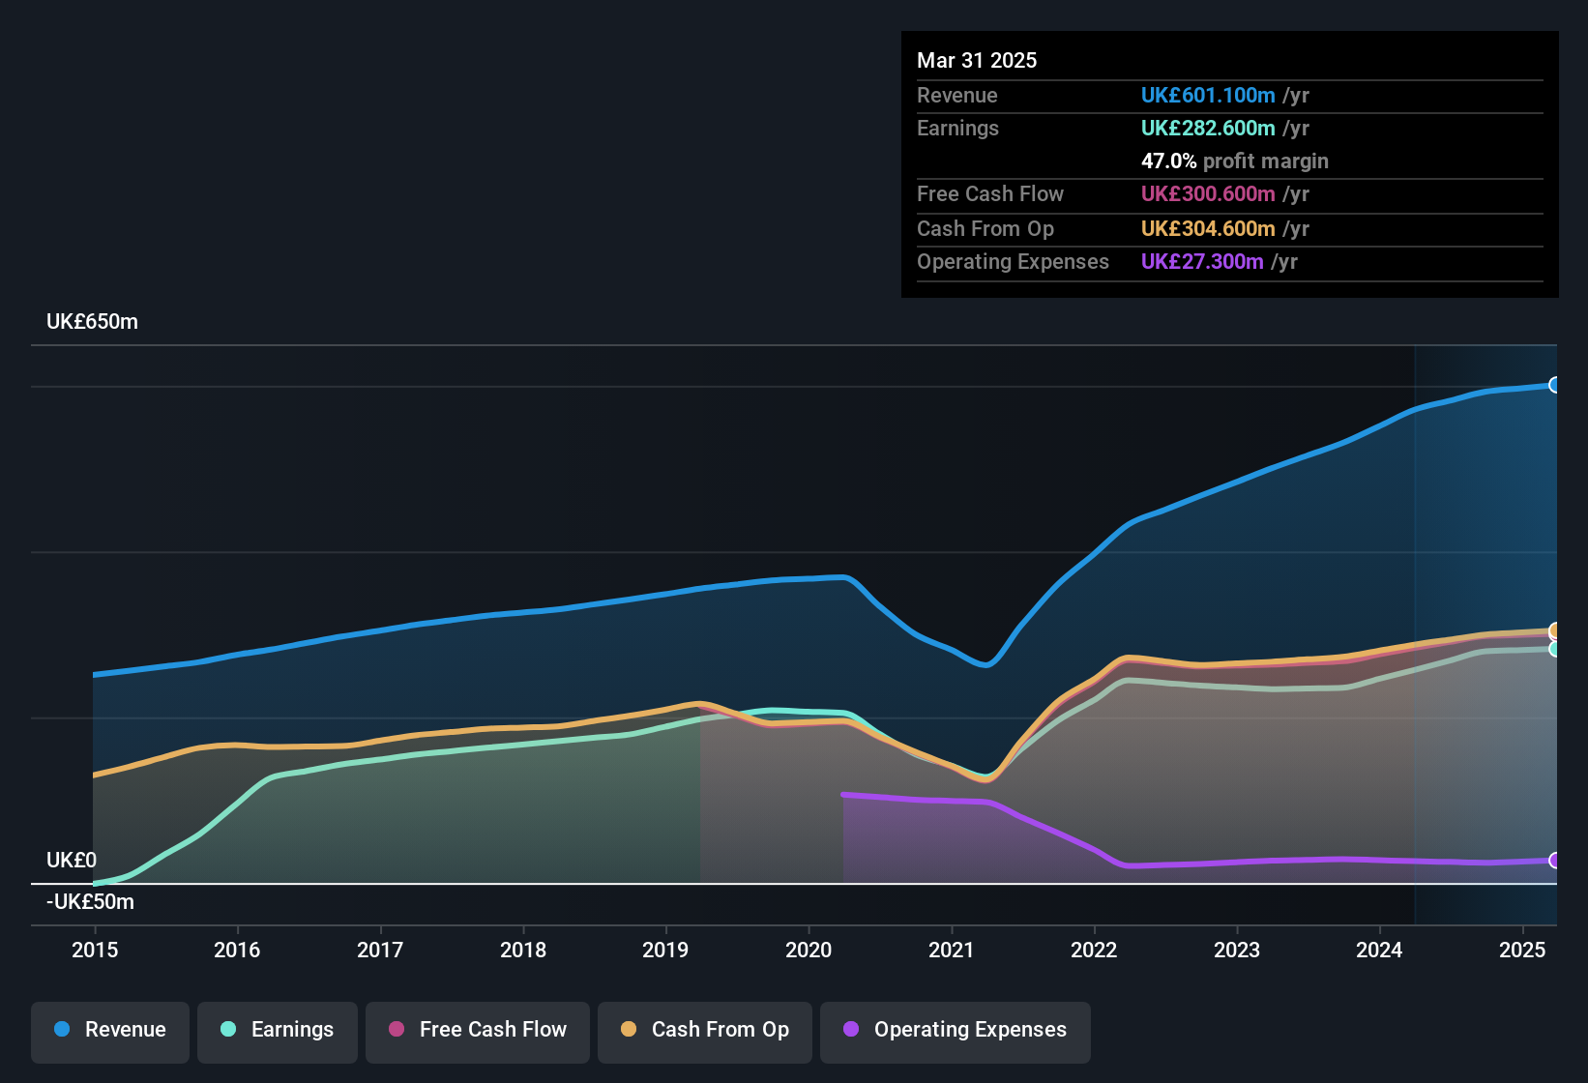Select the pink Free Cash Flow dot icon

pos(397,1030)
